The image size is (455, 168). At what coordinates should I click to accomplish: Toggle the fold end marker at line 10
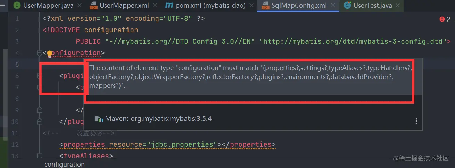click(39, 122)
